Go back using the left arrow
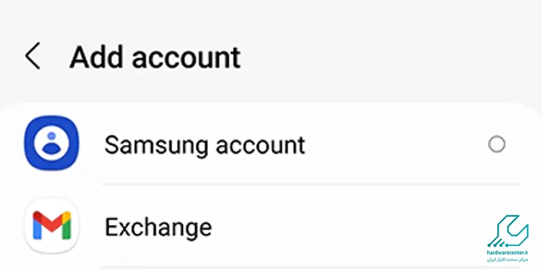The image size is (542, 271). (x=33, y=57)
